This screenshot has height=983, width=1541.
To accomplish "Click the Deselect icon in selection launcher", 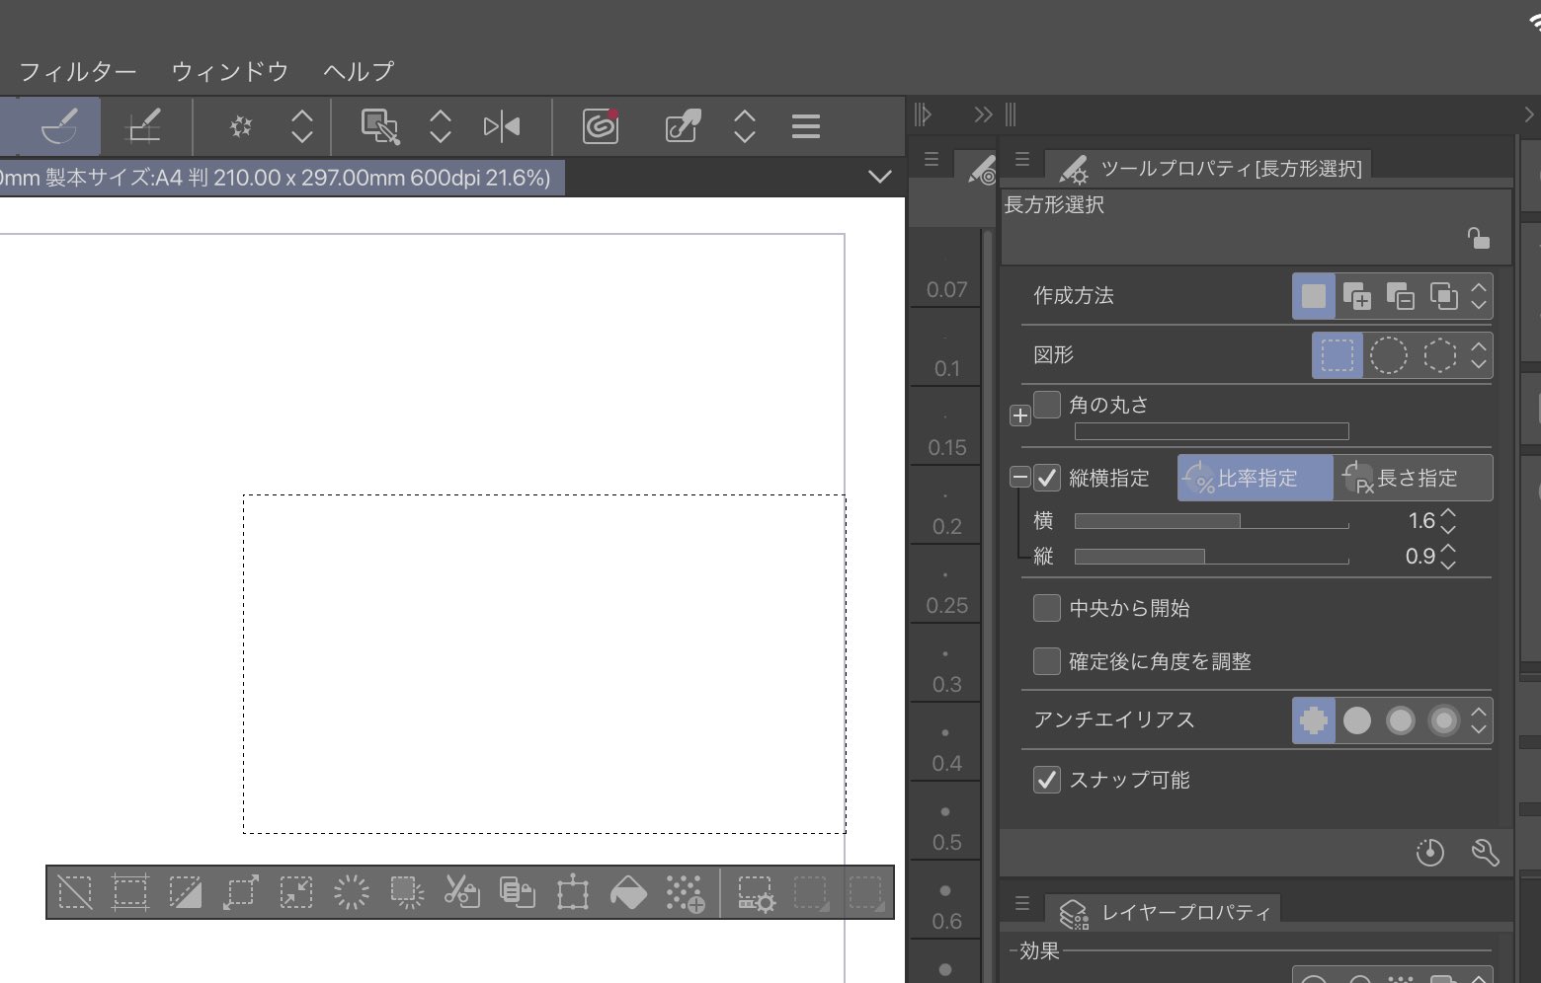I will pyautogui.click(x=75, y=892).
